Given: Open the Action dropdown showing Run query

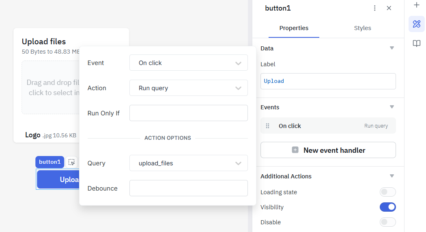Looking at the screenshot, I should click(x=189, y=88).
